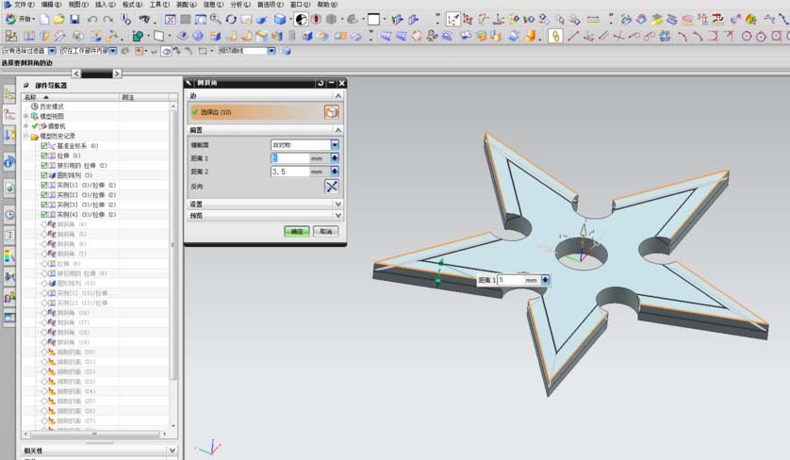Click the zoom magnifier tool icon
The width and height of the screenshot is (790, 460).
click(x=214, y=19)
